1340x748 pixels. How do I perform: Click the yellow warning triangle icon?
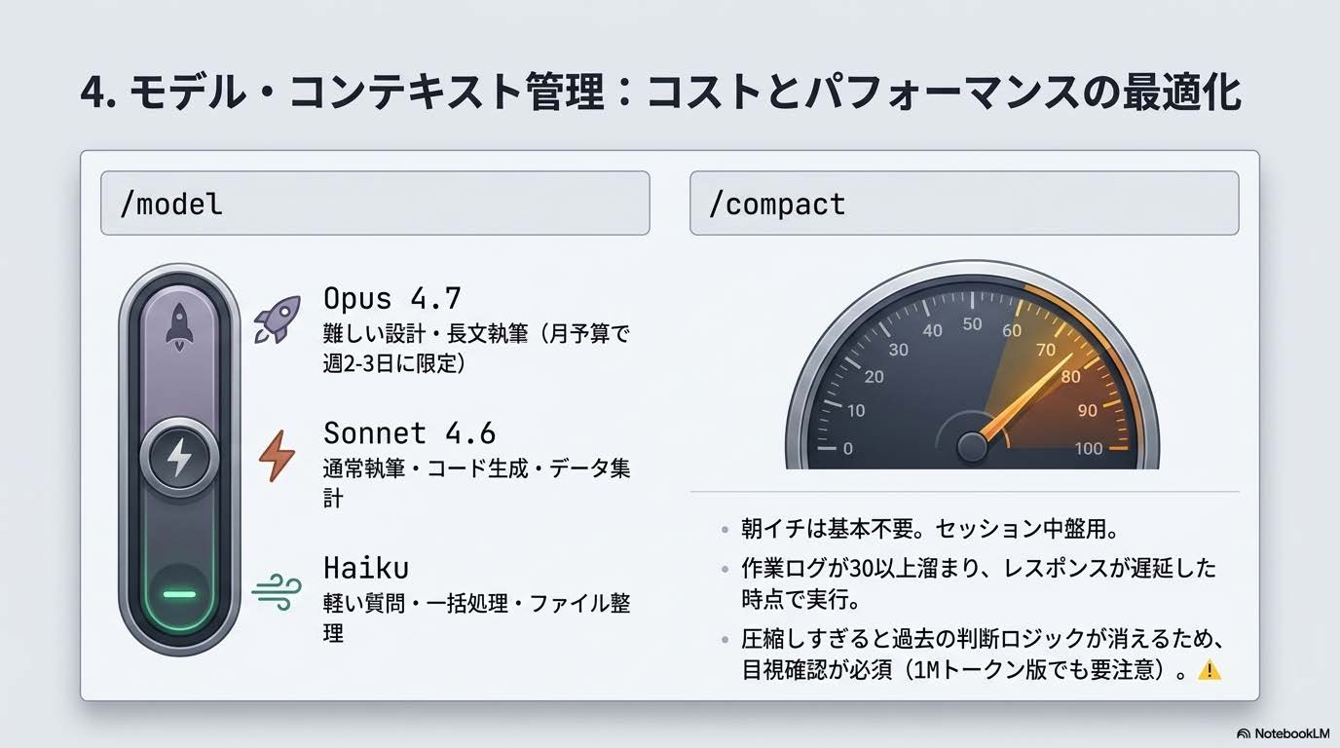pyautogui.click(x=1209, y=669)
